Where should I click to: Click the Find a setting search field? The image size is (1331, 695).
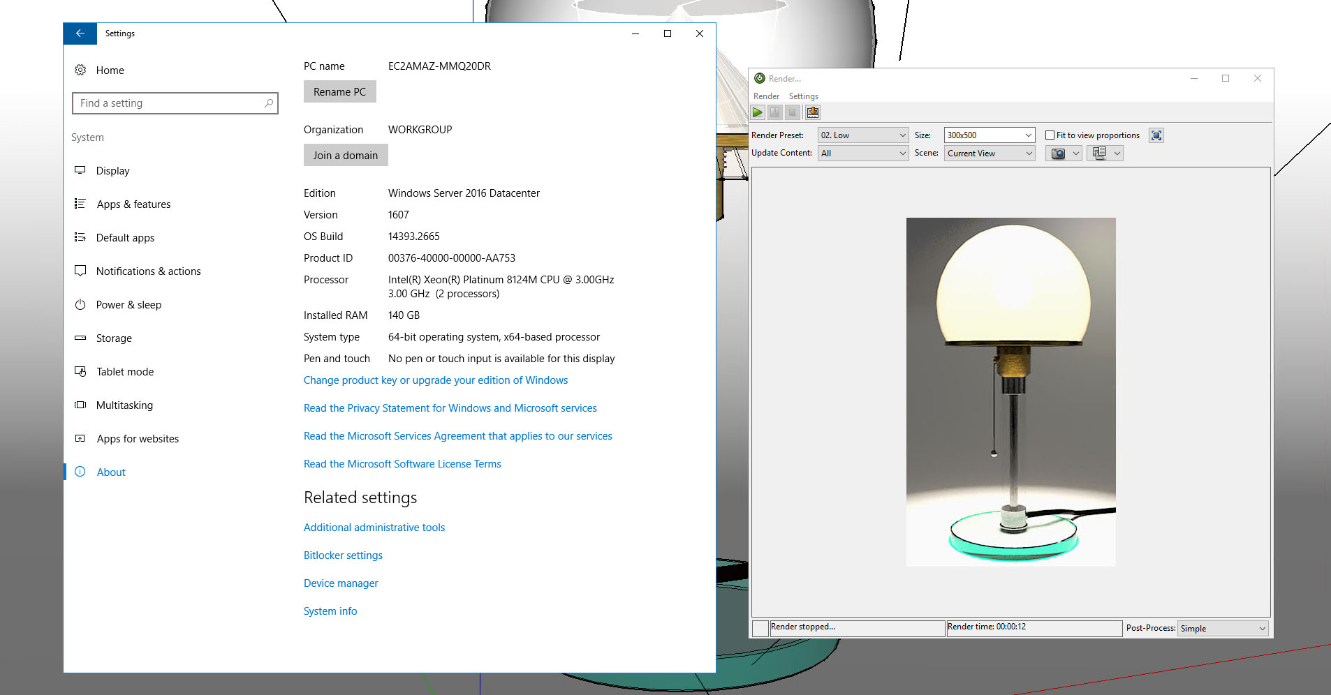tap(175, 103)
